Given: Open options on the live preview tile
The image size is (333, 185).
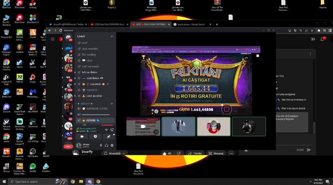Looking at the screenshot, I should [156, 132].
